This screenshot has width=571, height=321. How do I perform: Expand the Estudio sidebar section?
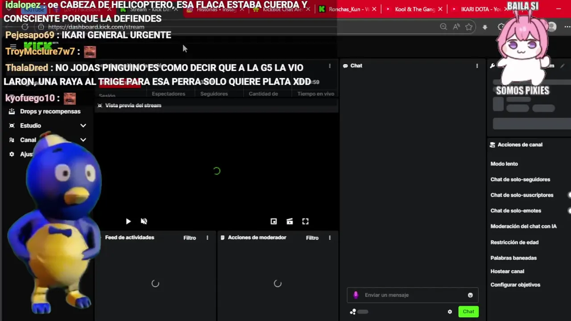click(83, 126)
